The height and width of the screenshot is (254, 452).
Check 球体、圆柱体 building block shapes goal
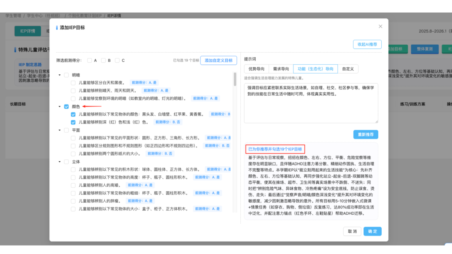[73, 170]
